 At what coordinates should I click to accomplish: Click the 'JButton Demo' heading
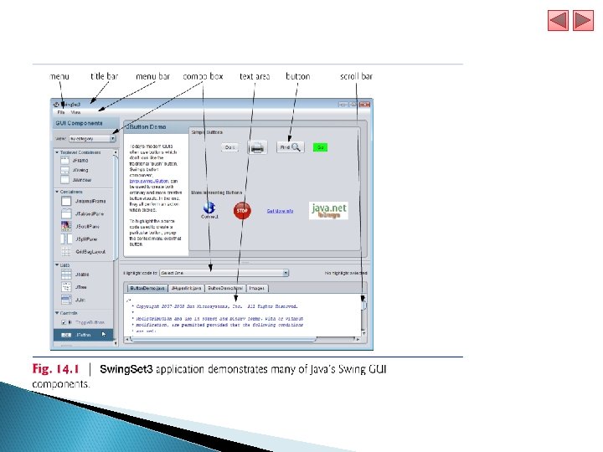[146, 126]
